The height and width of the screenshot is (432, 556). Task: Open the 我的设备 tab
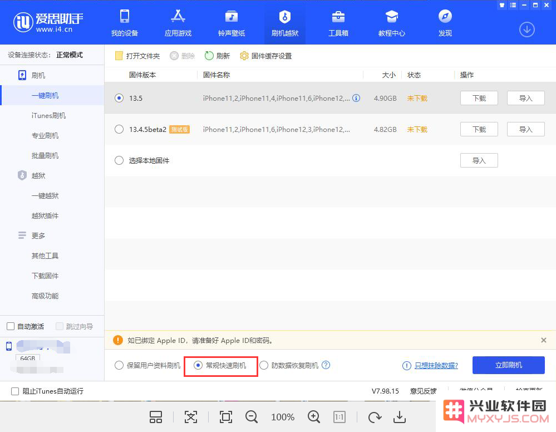point(125,23)
